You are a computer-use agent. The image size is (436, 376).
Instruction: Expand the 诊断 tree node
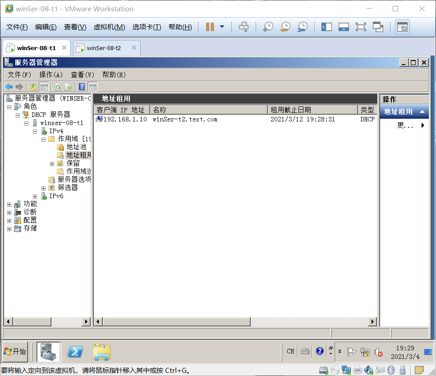coord(9,213)
